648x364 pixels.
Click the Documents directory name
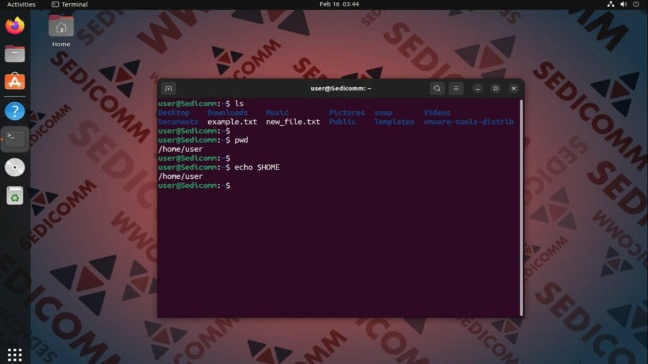(x=178, y=122)
